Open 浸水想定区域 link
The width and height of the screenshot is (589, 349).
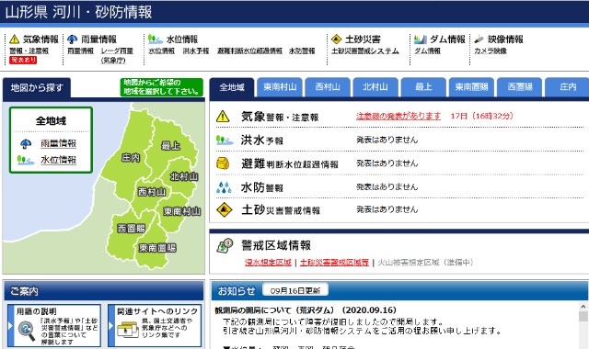click(x=268, y=263)
